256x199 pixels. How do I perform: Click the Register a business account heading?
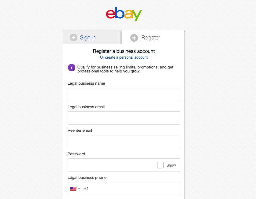124,51
